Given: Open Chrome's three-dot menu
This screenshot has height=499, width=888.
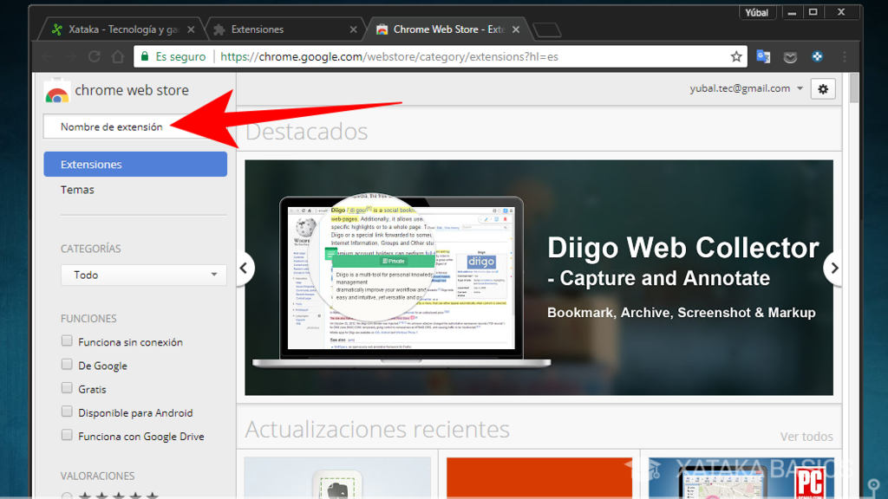Looking at the screenshot, I should click(844, 56).
